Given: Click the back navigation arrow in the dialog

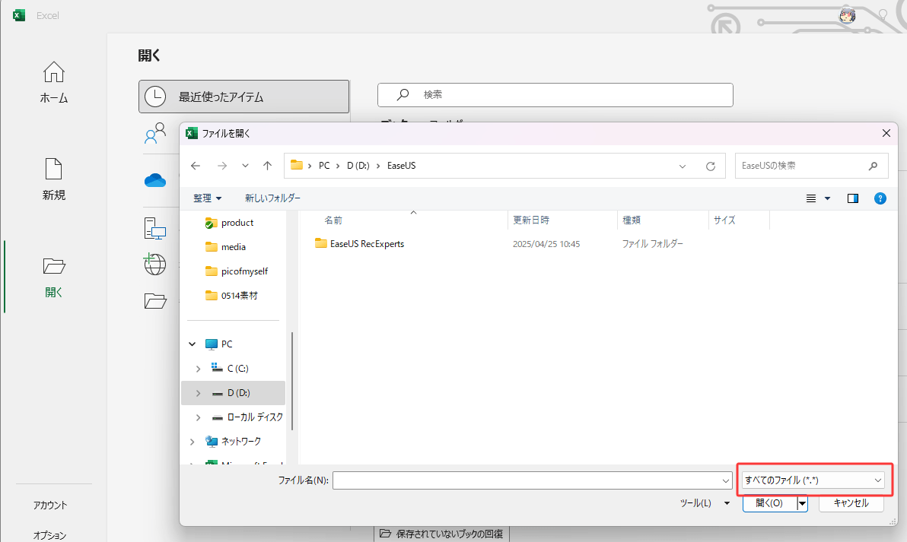Looking at the screenshot, I should [x=196, y=165].
